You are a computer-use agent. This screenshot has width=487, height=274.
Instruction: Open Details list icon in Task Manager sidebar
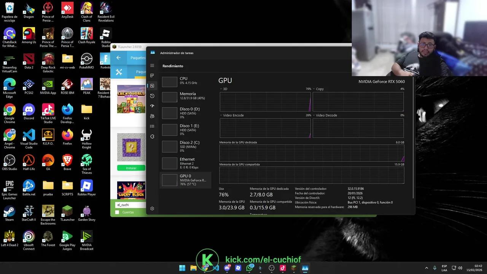coord(152,126)
